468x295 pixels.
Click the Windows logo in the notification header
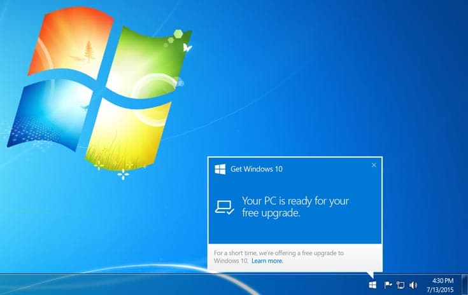pos(220,169)
